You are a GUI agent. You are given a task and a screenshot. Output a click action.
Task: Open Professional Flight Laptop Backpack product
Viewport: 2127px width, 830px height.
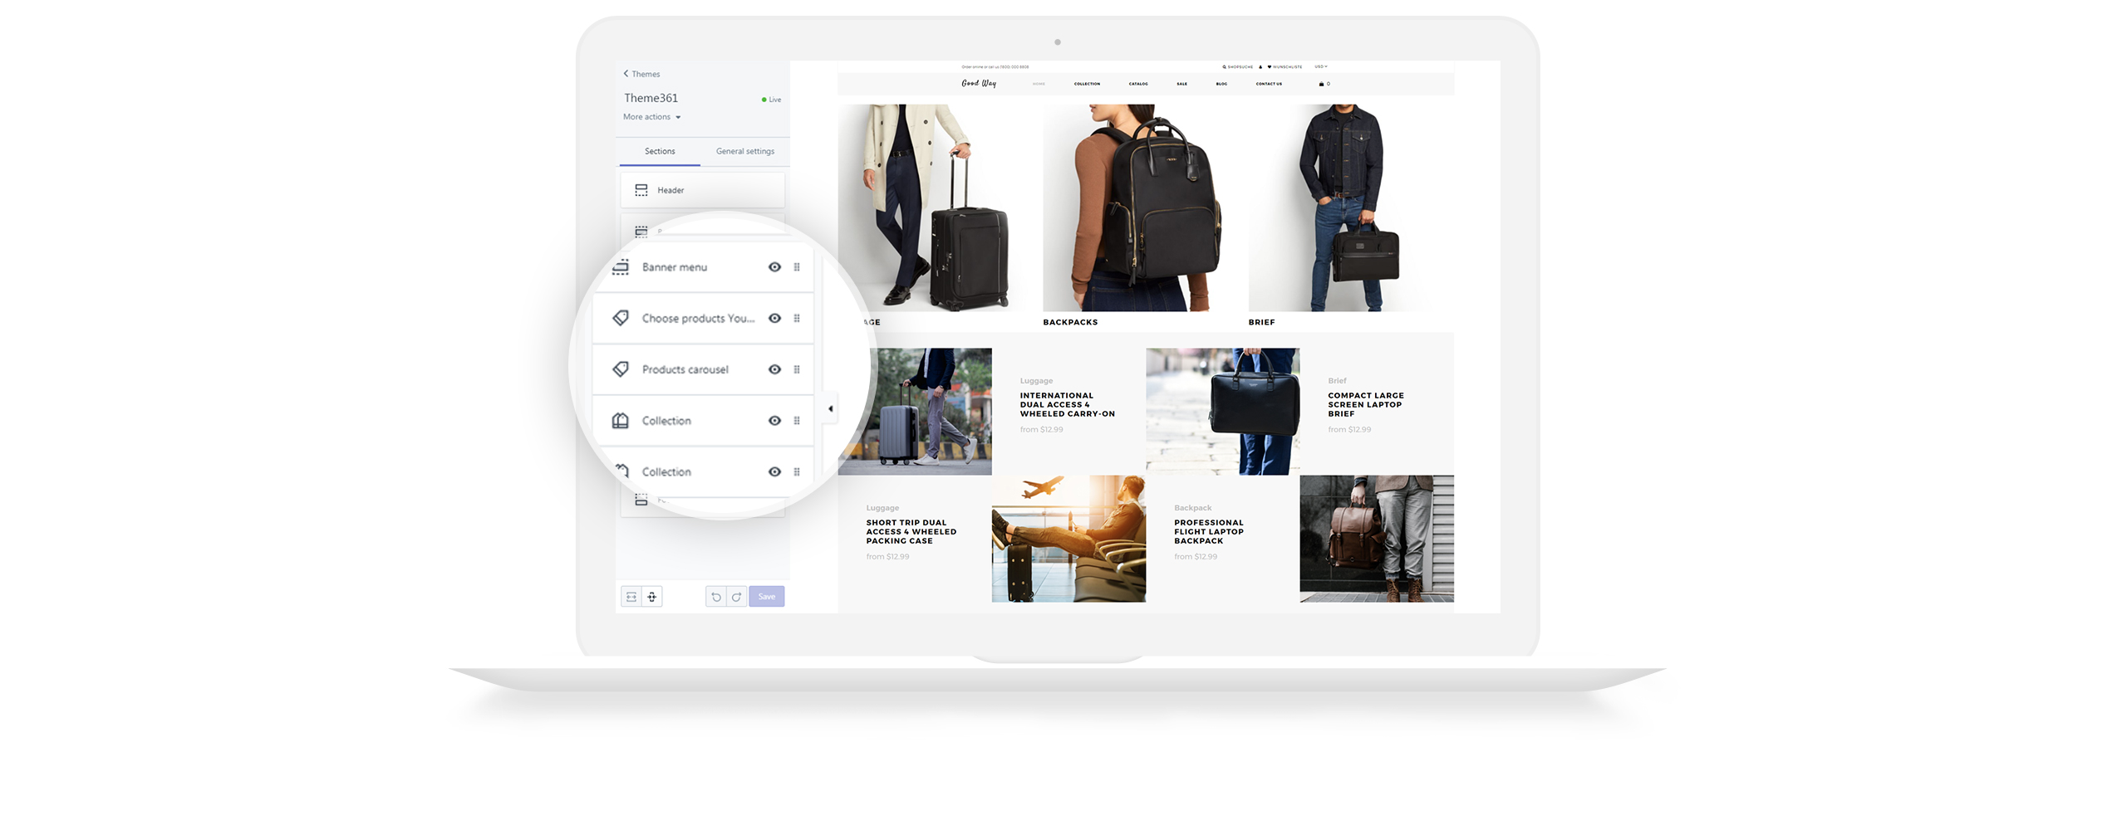[1209, 531]
